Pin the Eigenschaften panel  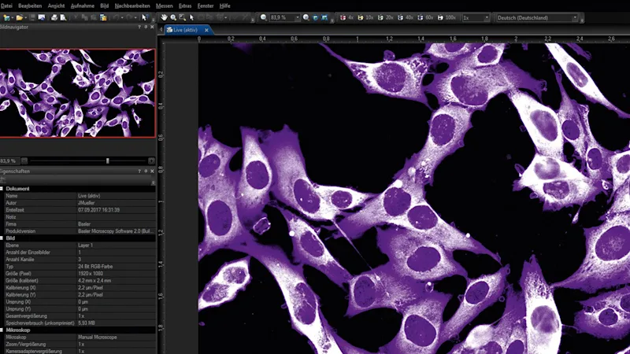click(146, 171)
